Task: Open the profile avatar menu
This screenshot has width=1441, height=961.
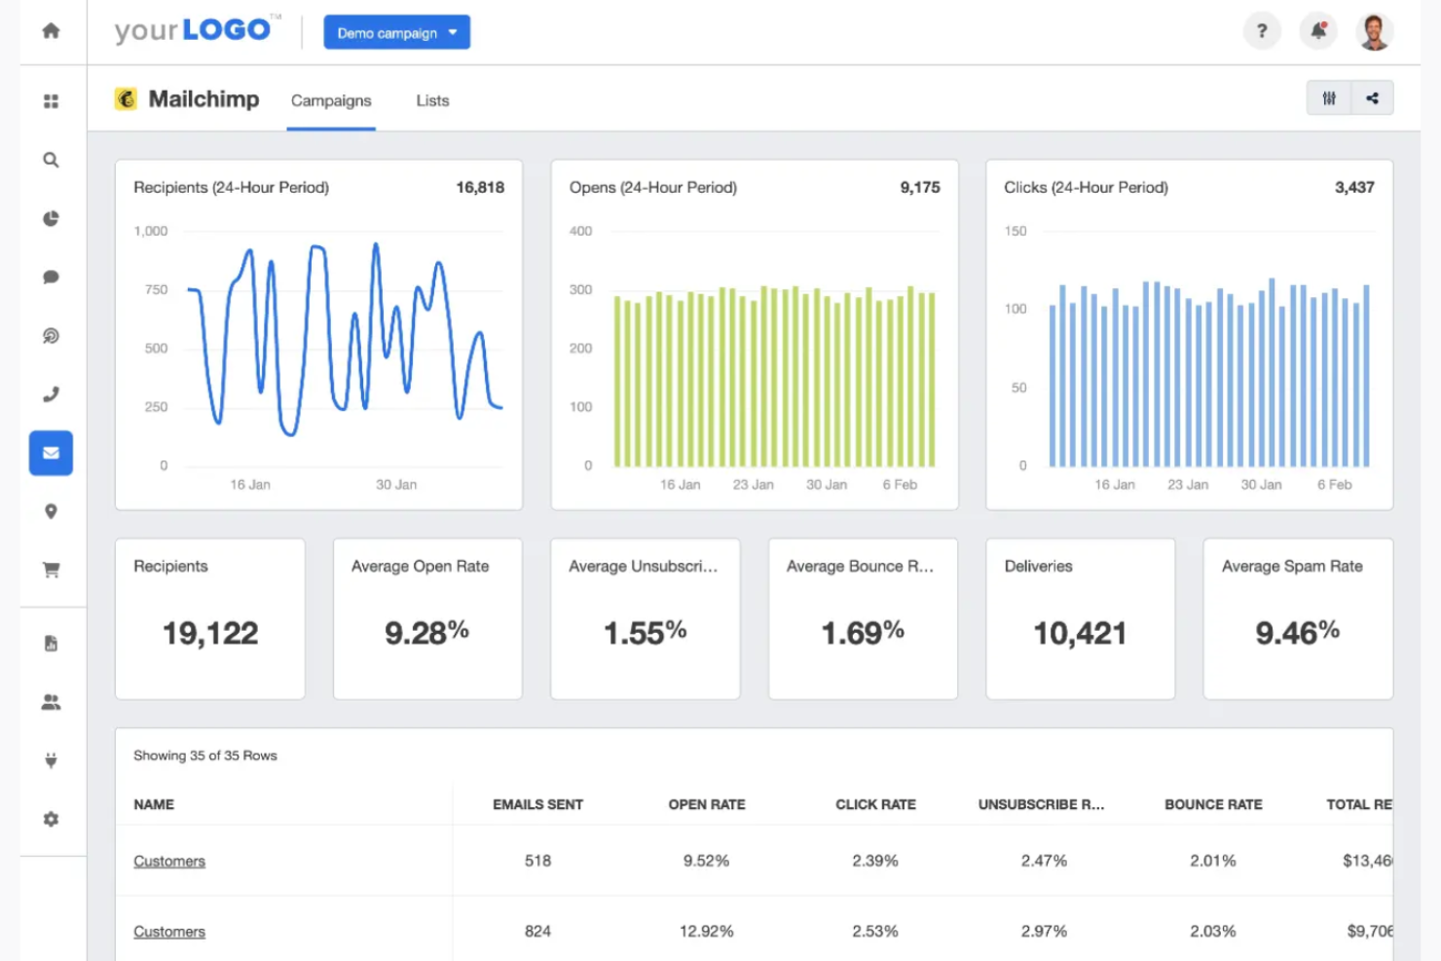Action: [x=1374, y=31]
